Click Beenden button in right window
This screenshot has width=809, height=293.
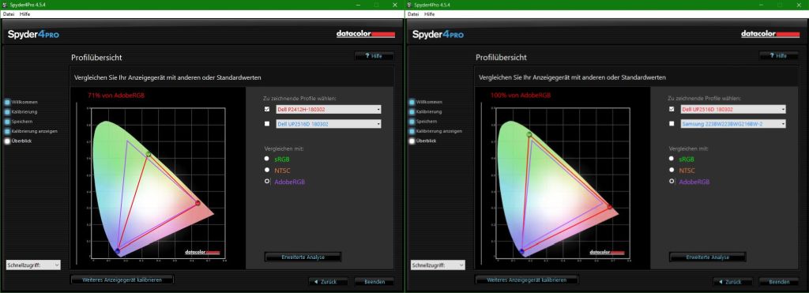click(778, 282)
